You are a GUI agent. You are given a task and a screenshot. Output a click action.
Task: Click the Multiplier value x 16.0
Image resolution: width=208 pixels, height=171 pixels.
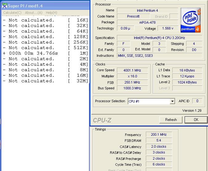(132, 76)
